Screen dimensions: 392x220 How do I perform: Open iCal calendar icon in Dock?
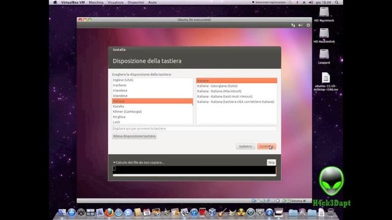147,212
